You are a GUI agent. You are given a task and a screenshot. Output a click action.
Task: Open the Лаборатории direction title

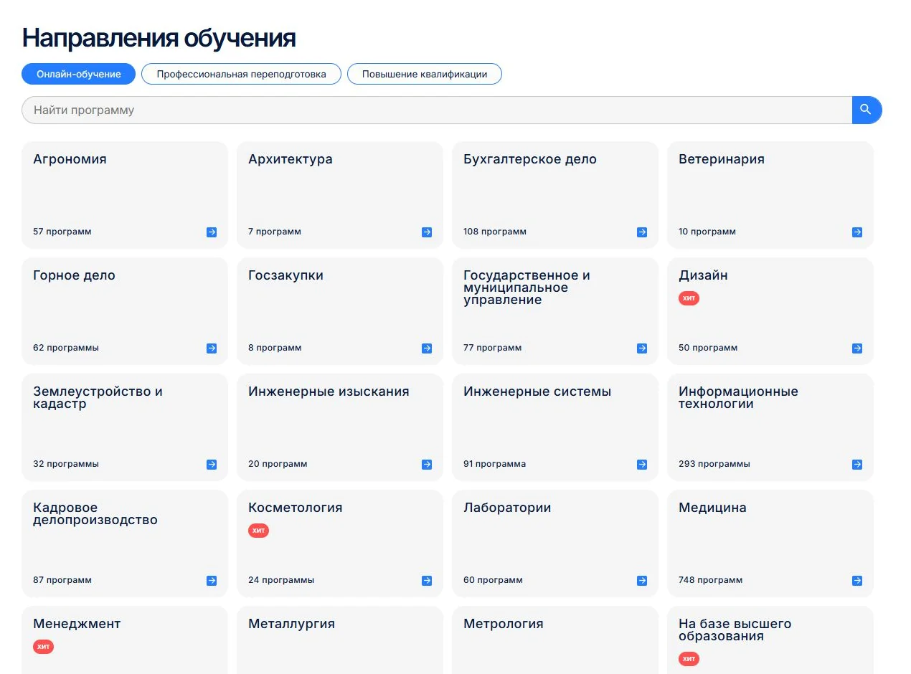tap(507, 508)
